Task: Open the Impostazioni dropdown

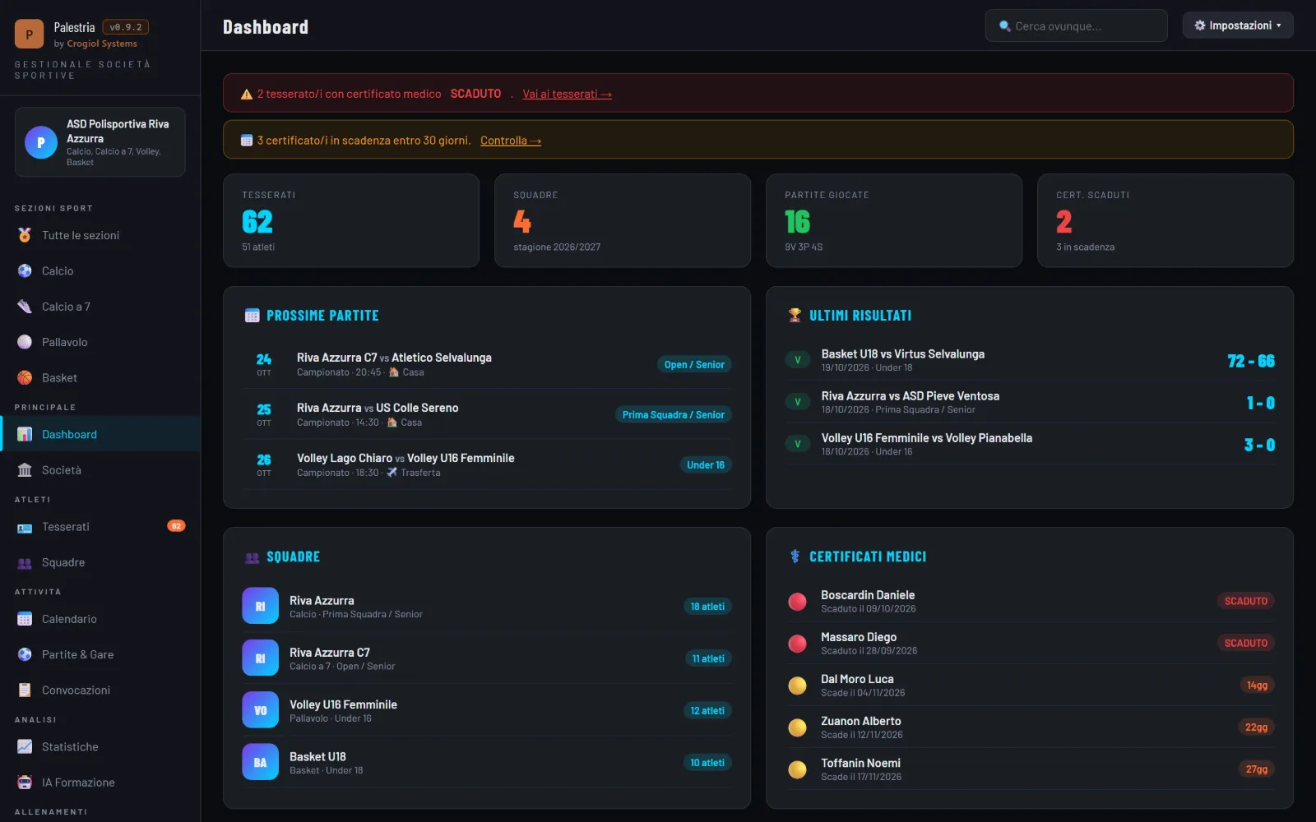Action: (1238, 25)
